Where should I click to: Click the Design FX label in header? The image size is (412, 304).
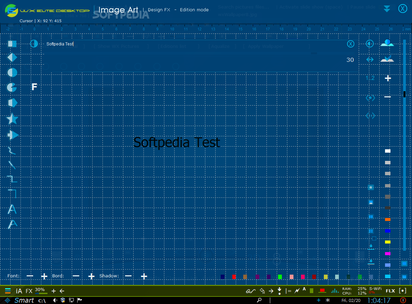[x=159, y=10]
